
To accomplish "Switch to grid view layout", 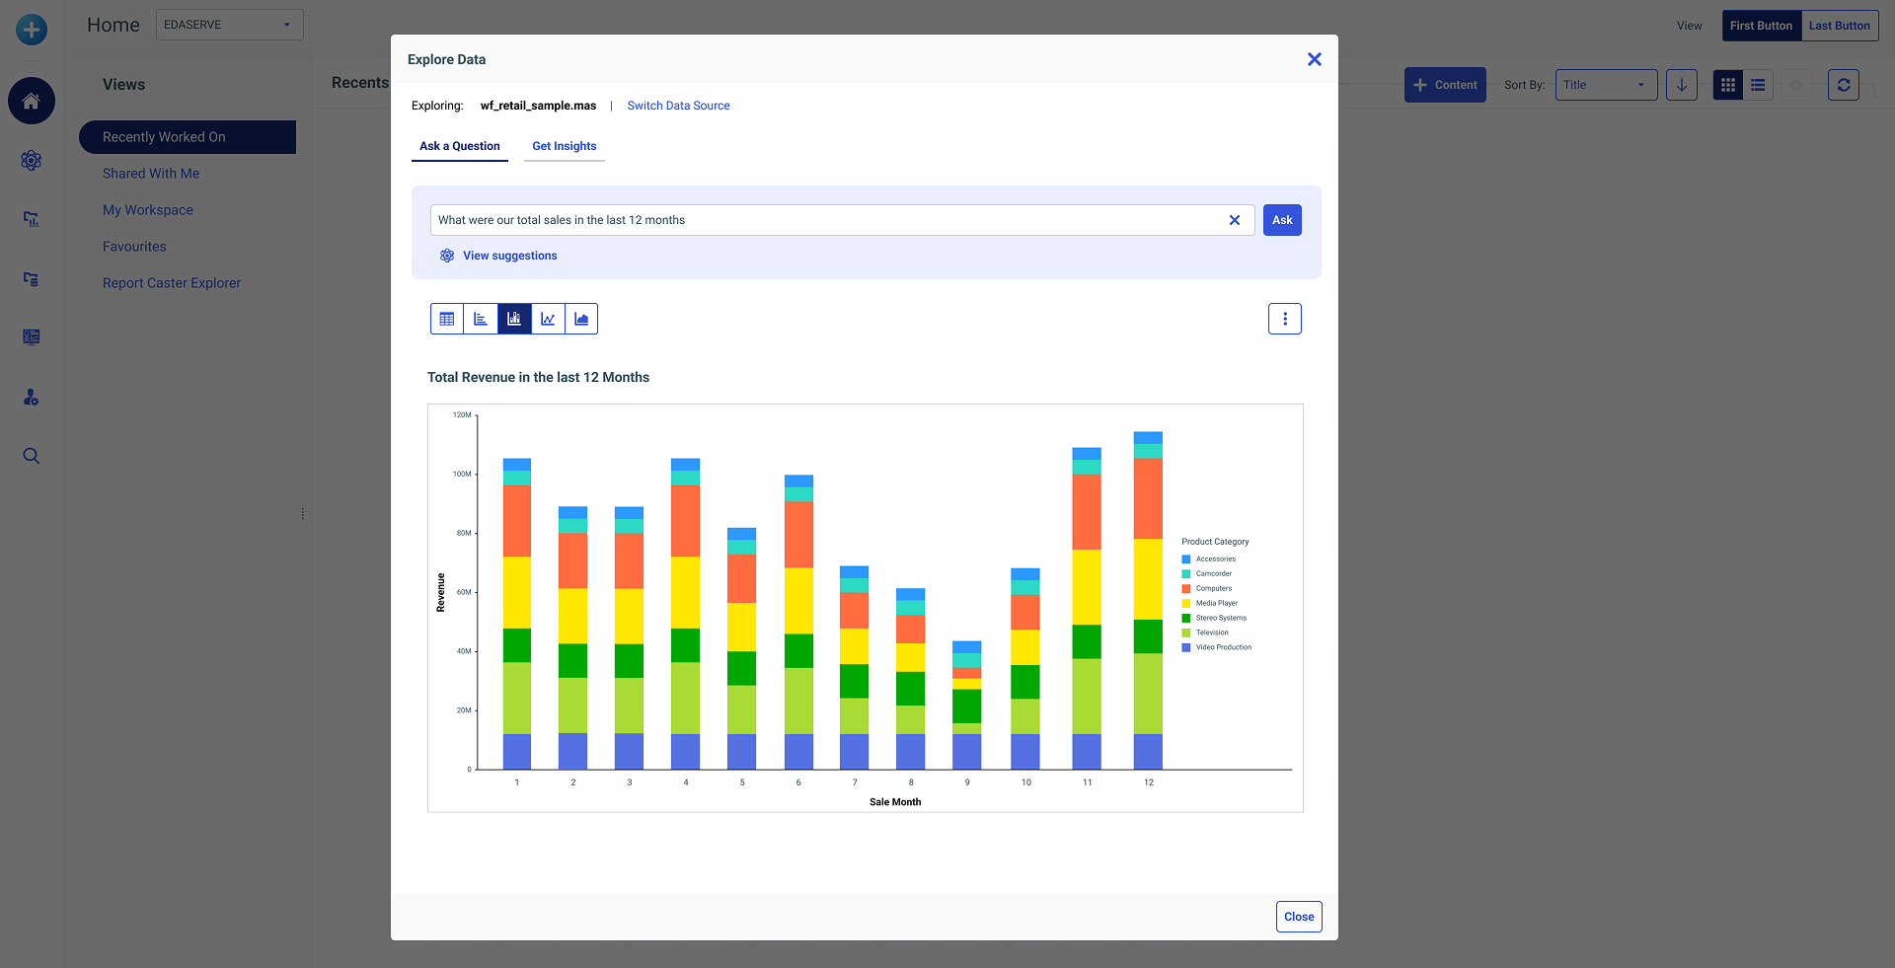I will click(x=1728, y=85).
